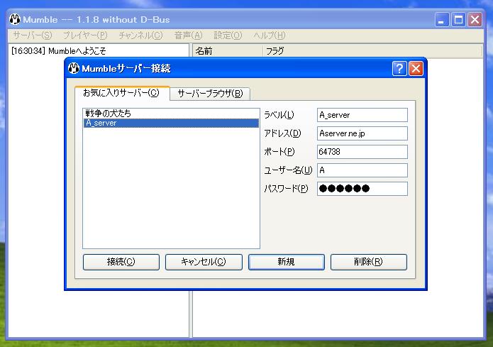Viewport: 493px width, 347px height.
Task: Click the Mumble icon in the dialog title bar
Action: (74, 69)
